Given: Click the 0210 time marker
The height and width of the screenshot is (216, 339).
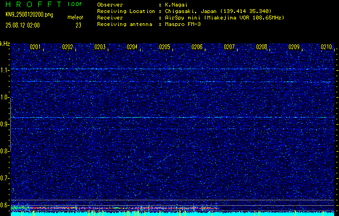Looking at the screenshot, I should pyautogui.click(x=326, y=47).
